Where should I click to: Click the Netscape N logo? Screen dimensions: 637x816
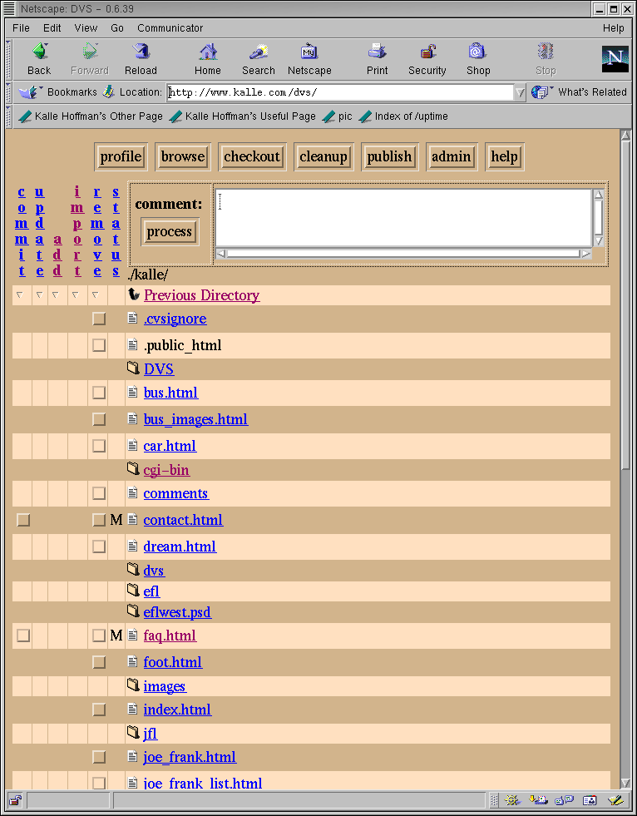pos(615,59)
